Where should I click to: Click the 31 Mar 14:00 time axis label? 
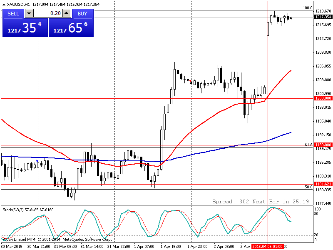(x=92, y=247)
